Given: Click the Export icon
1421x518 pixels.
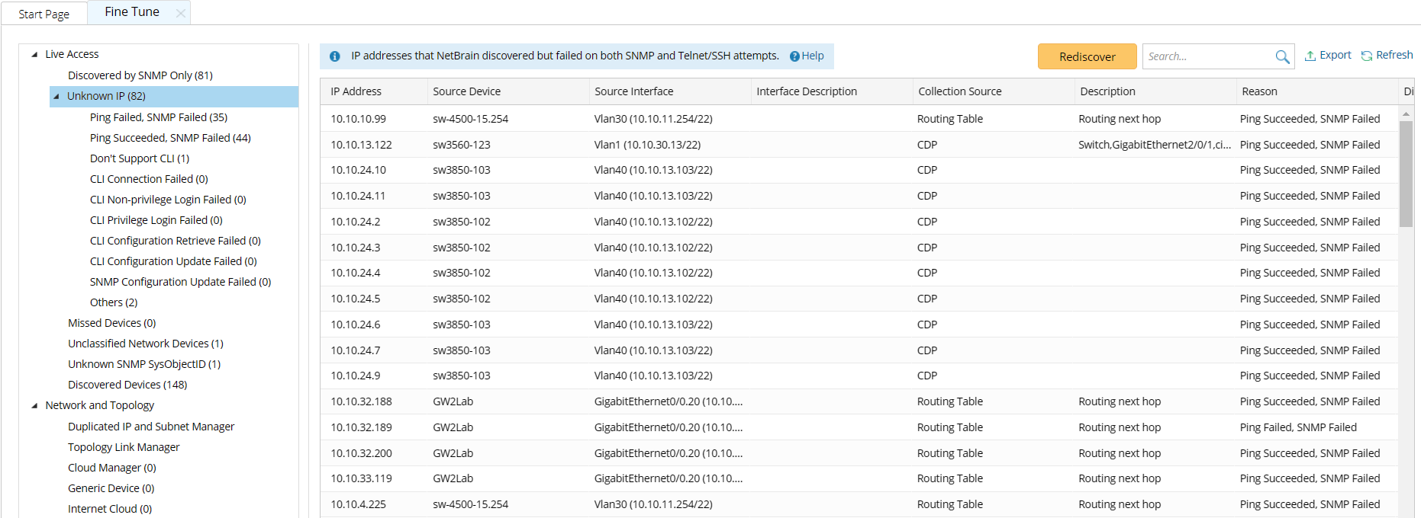Looking at the screenshot, I should (x=1310, y=56).
